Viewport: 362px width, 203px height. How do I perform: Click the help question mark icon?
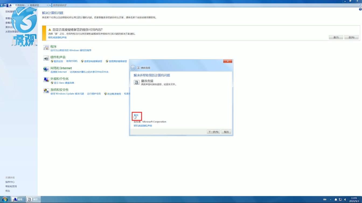coord(360,9)
